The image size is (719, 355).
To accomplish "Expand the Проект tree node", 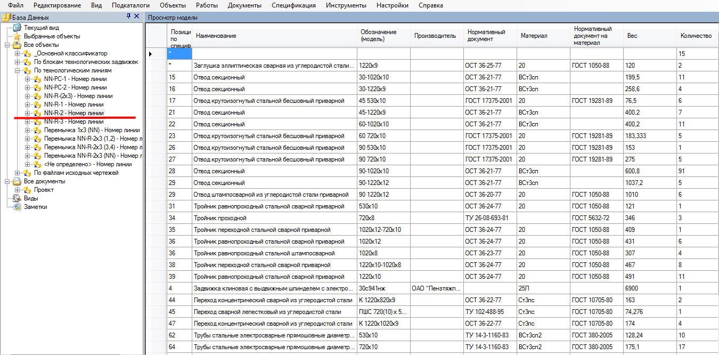I will (x=17, y=190).
